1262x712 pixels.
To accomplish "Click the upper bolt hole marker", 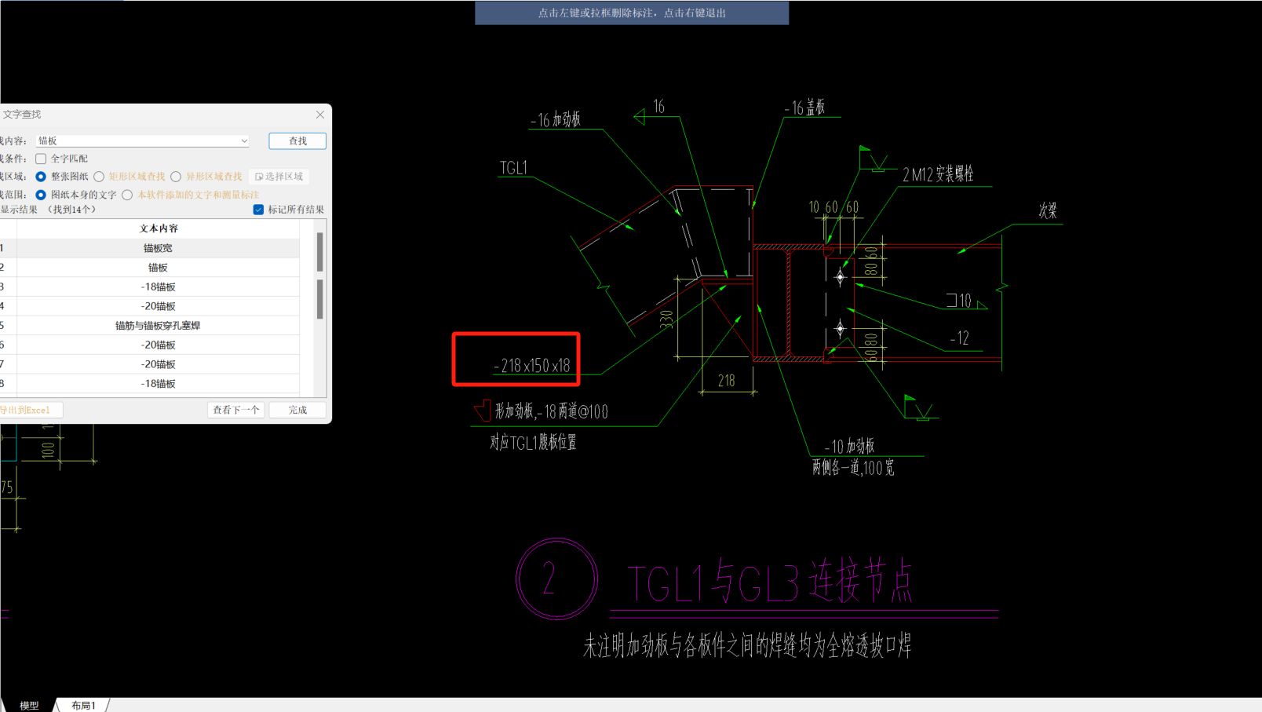I will pos(840,277).
